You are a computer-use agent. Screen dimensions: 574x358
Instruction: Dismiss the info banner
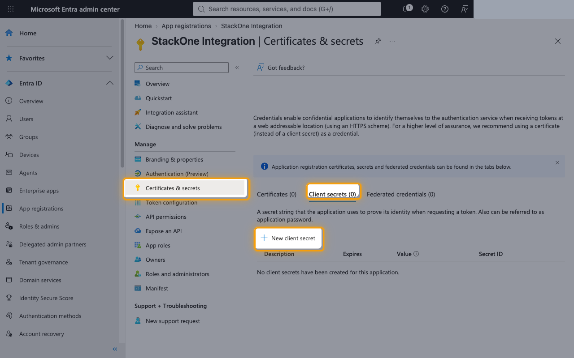tap(557, 163)
